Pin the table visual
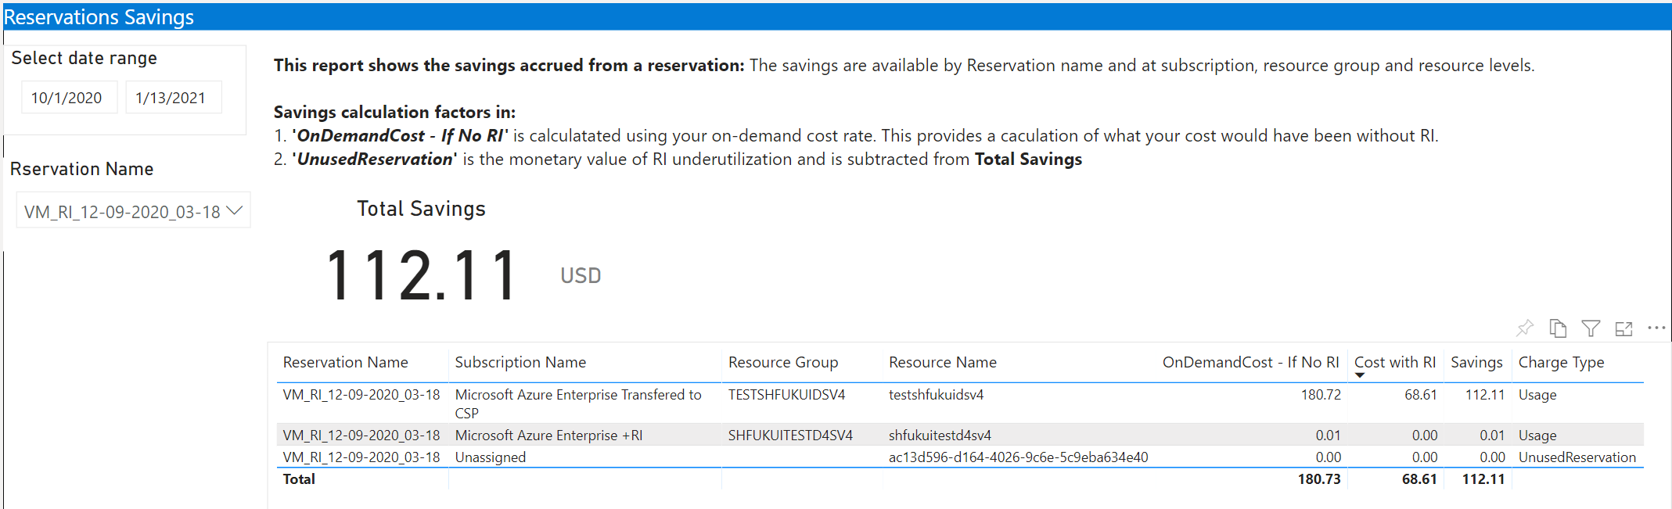Viewport: 1672px width, 509px height. pos(1525,328)
